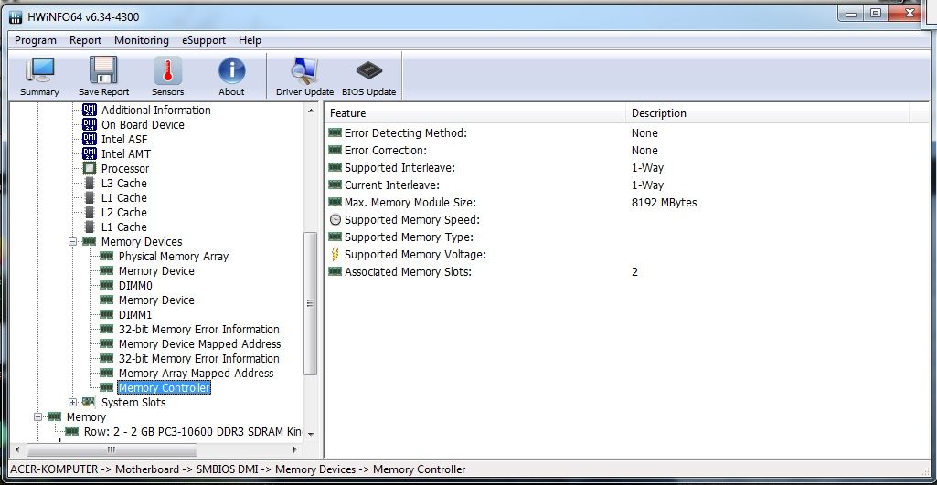The image size is (937, 485).
Task: Click the L2 Cache chip icon
Action: coord(90,213)
